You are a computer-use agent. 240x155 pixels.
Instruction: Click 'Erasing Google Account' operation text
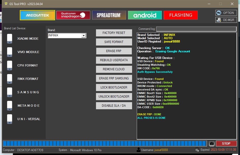[x=173, y=51]
